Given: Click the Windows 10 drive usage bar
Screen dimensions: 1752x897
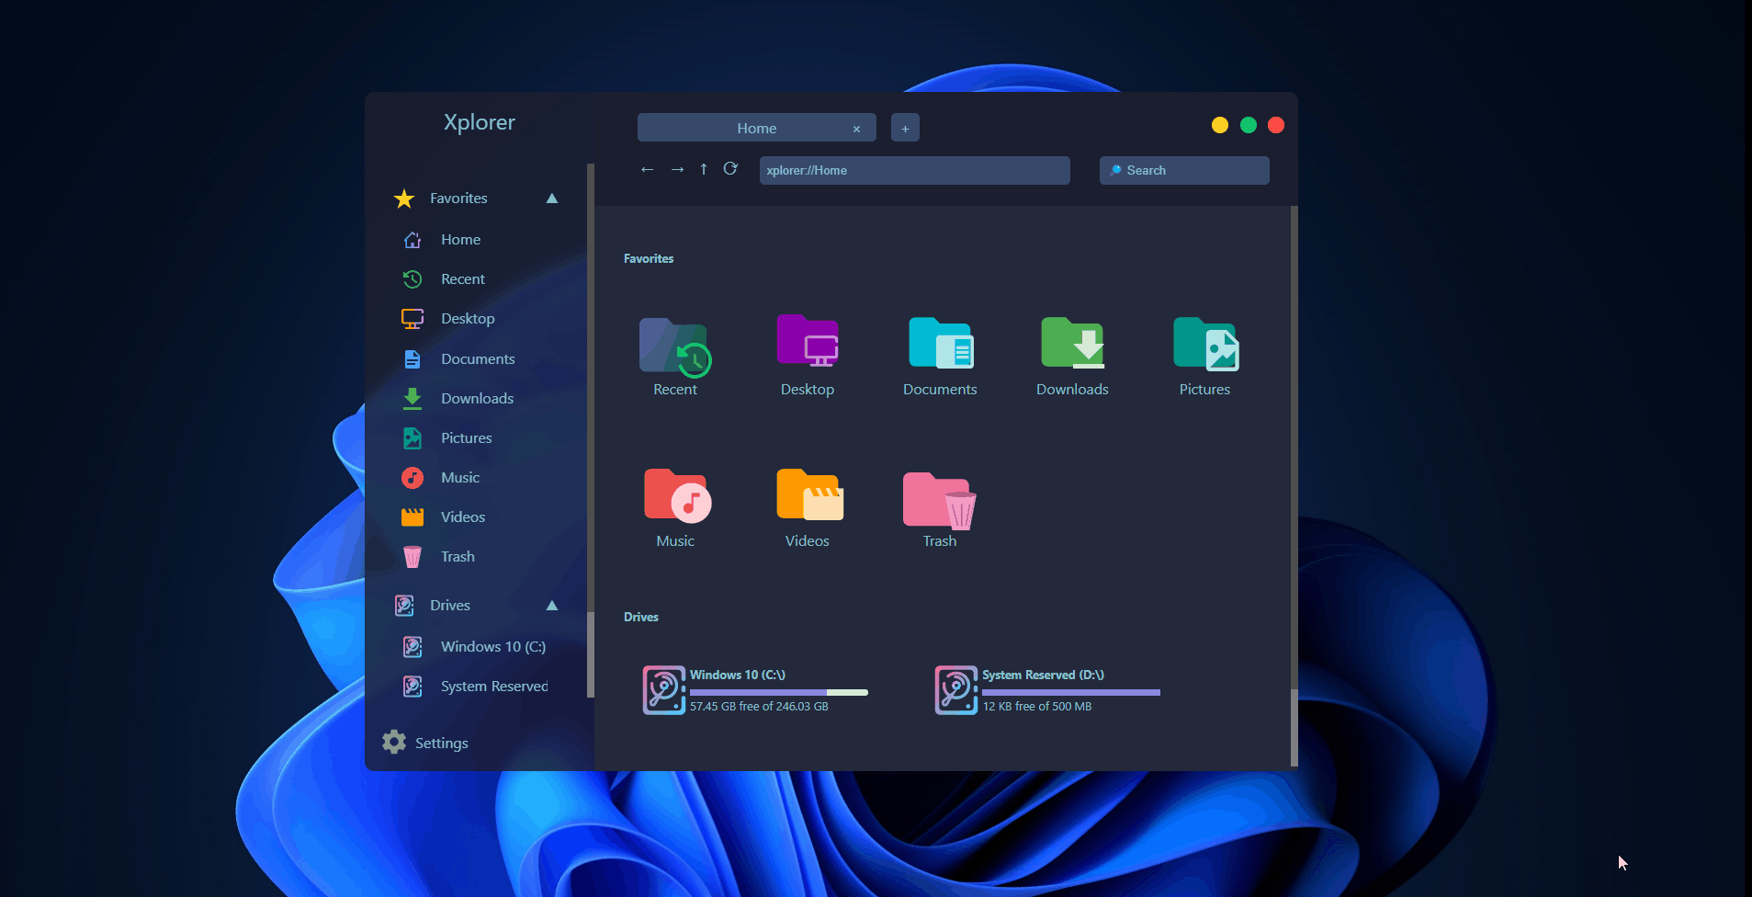Looking at the screenshot, I should tap(779, 692).
